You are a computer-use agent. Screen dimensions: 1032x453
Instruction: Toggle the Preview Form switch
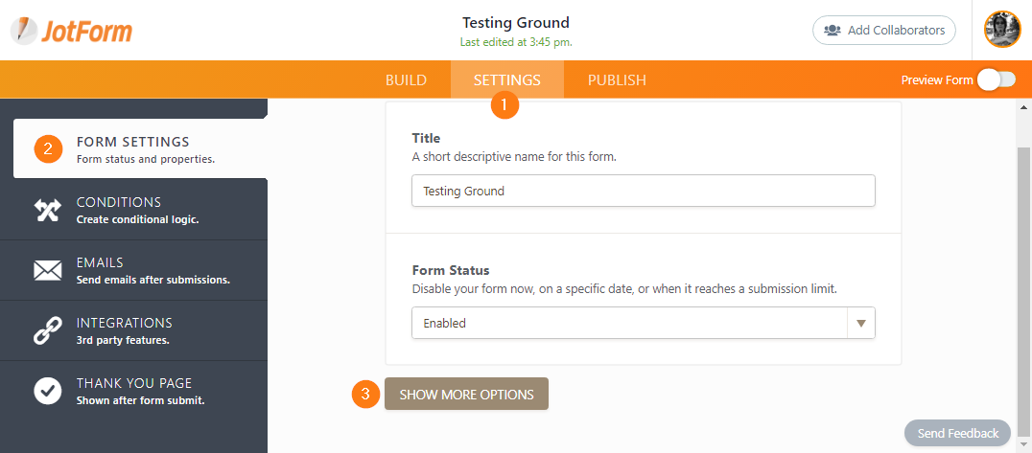[997, 80]
